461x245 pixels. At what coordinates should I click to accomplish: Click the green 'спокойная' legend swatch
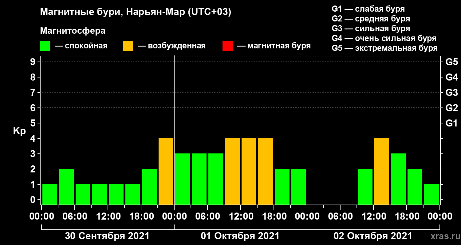(45, 46)
